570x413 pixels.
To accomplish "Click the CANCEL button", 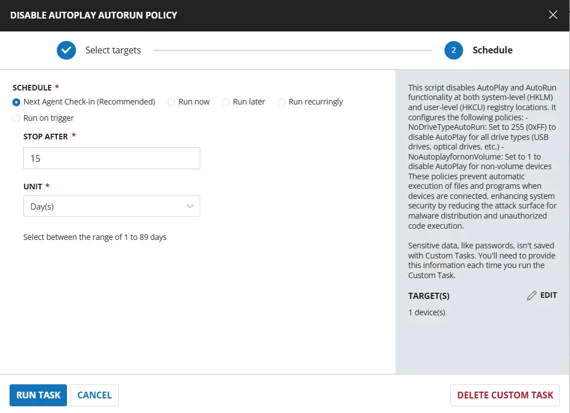I will (95, 395).
